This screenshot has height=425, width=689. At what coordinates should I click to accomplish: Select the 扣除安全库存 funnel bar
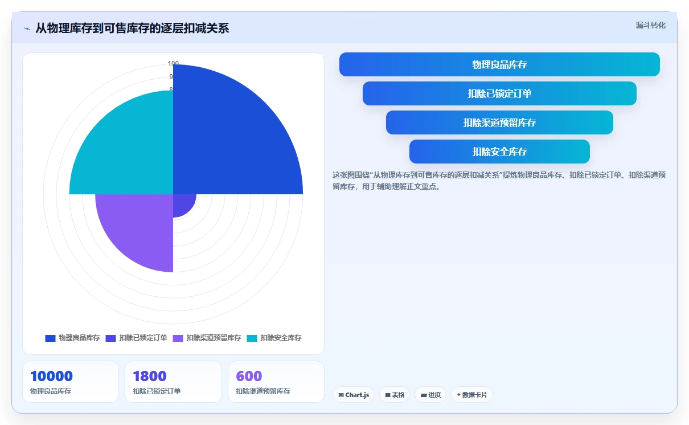(499, 152)
